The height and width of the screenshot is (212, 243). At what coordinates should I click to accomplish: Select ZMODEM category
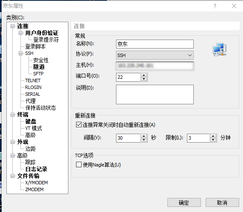[34, 189]
